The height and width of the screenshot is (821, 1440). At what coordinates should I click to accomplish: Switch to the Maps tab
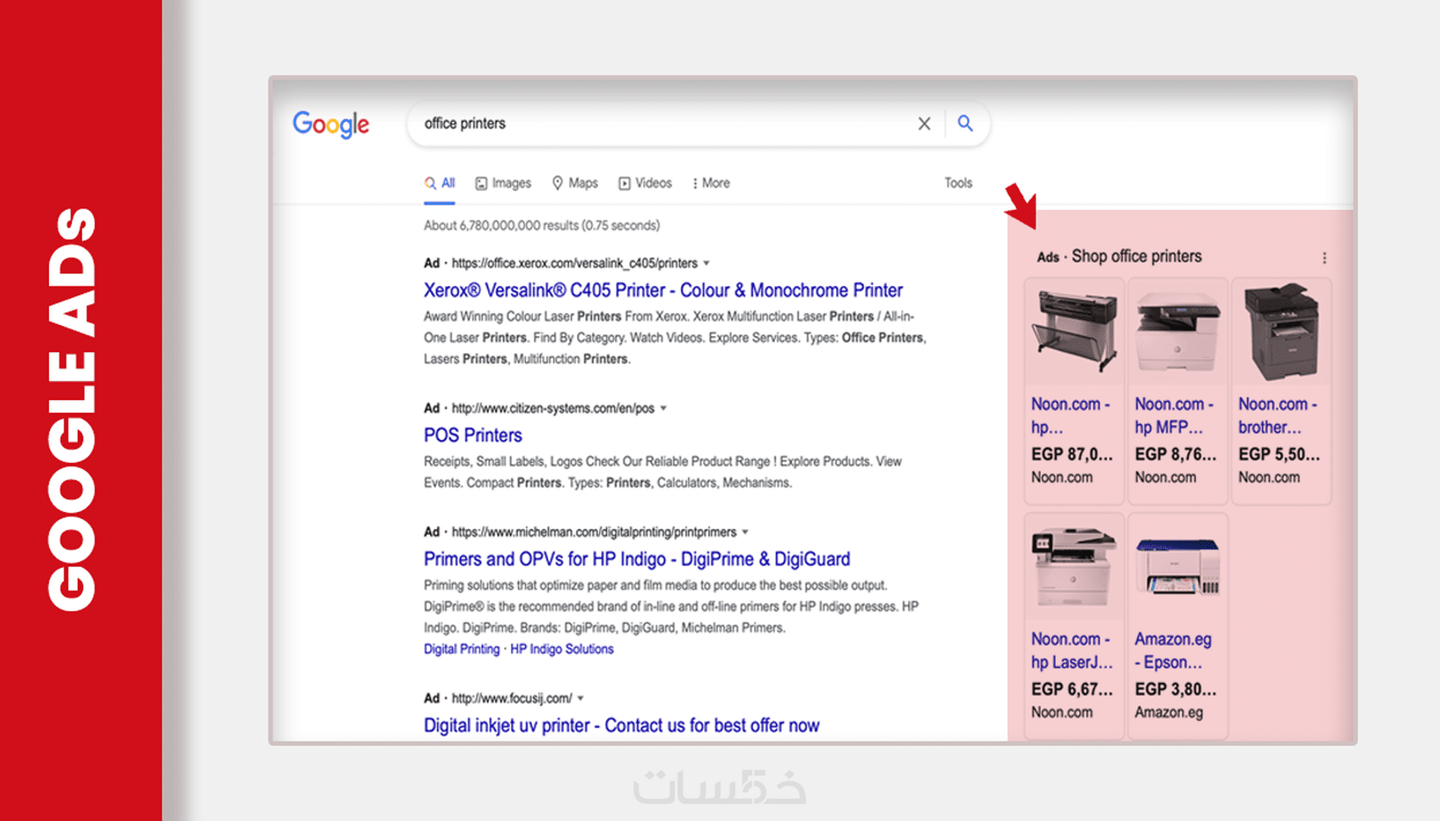point(575,183)
